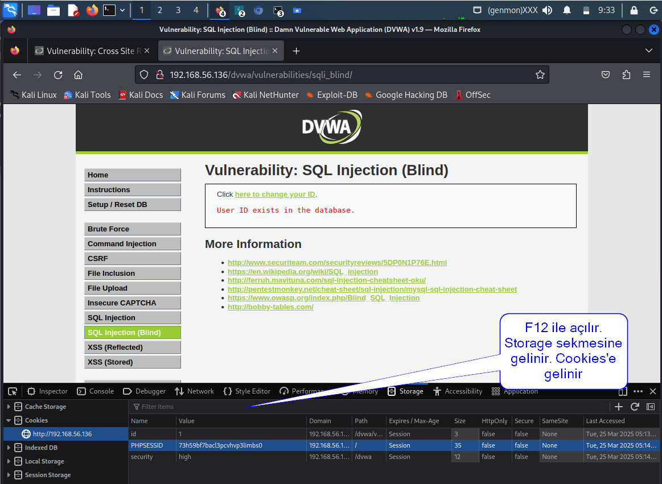Switch to the Cross Site Request tab
Viewport: 662px width, 484px height.
(92, 51)
